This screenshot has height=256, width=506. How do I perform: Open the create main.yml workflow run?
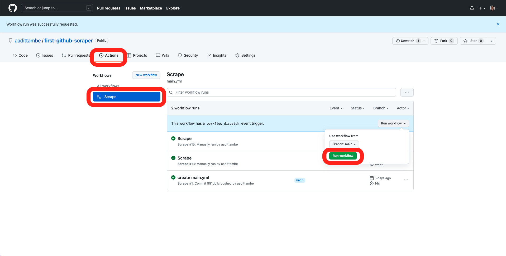(x=193, y=177)
